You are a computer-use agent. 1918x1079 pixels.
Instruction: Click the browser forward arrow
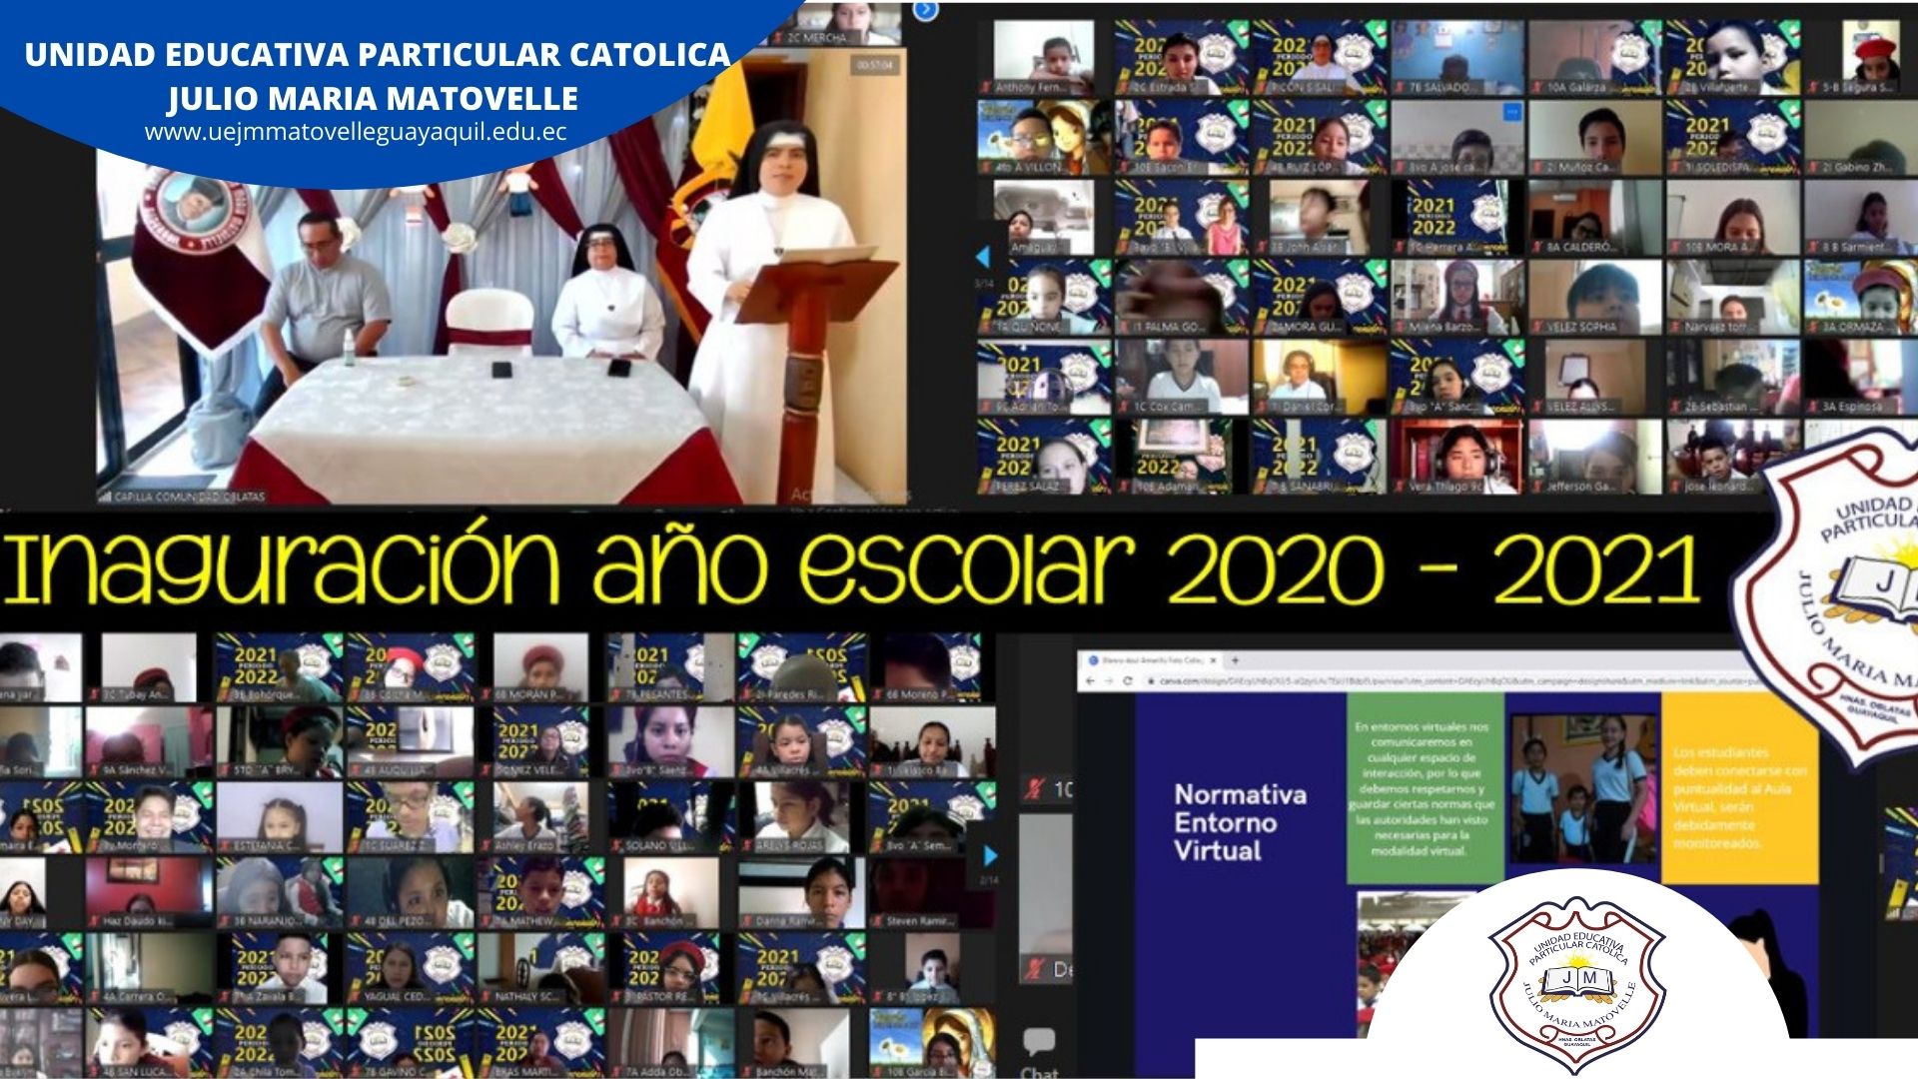click(1108, 680)
